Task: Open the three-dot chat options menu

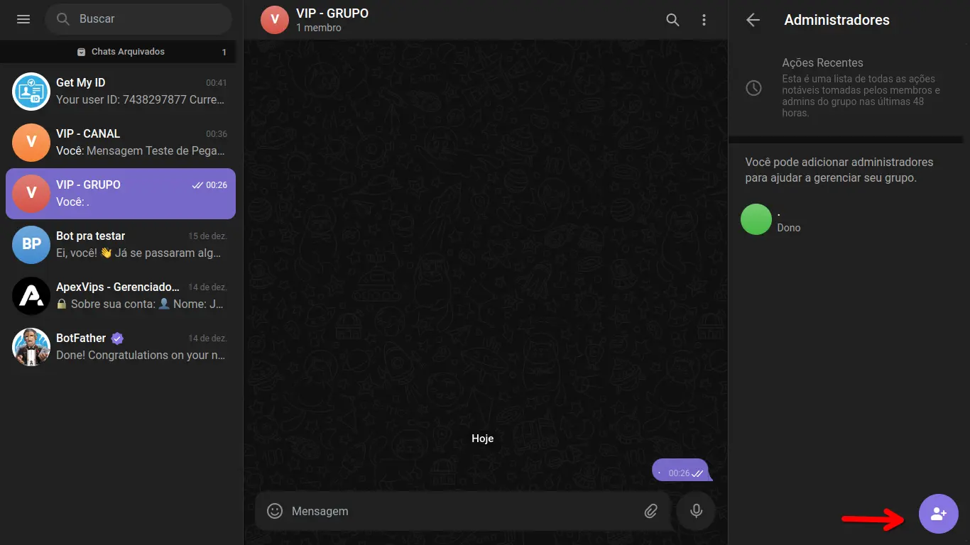Action: point(704,20)
